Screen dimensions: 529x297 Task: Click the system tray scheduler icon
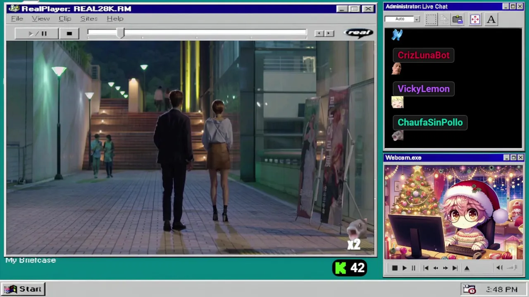pos(469,289)
